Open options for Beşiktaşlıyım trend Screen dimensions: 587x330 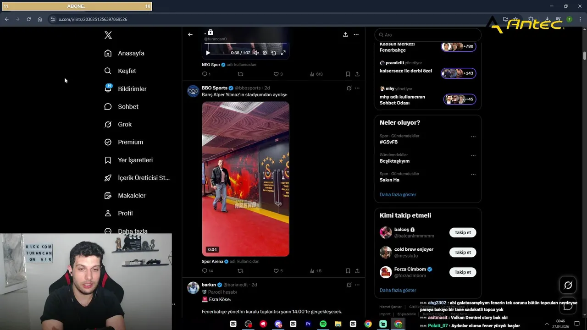click(473, 155)
